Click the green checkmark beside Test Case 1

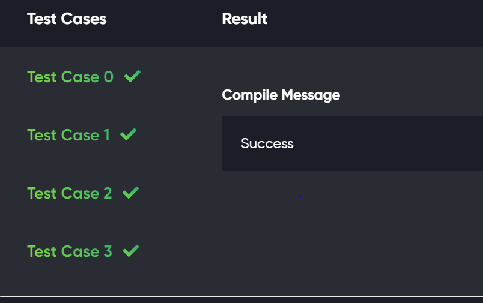tap(128, 135)
